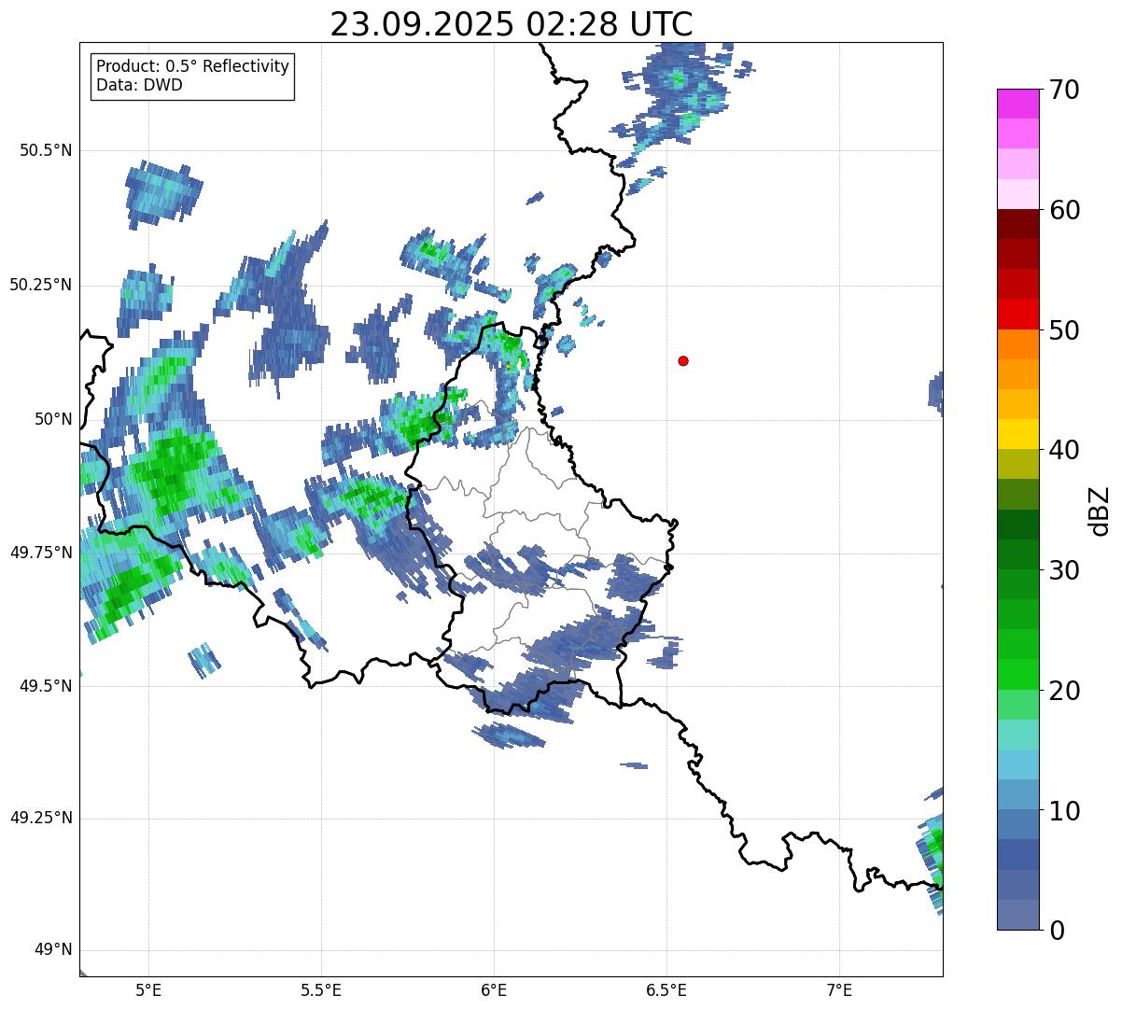This screenshot has height=1009, width=1122.
Task: Click the 6°E longitude label
Action: click(x=494, y=989)
